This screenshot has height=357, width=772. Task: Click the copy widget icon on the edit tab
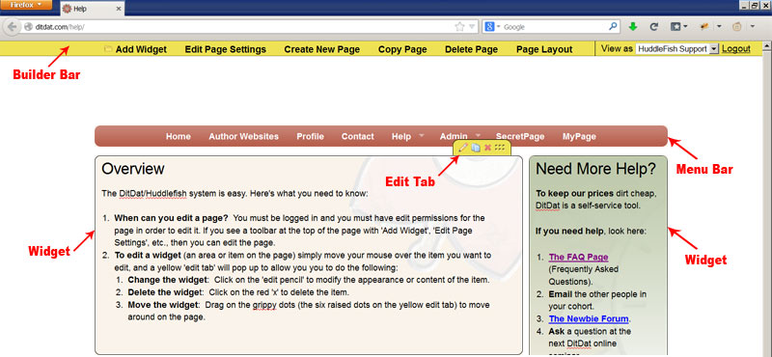coord(476,148)
